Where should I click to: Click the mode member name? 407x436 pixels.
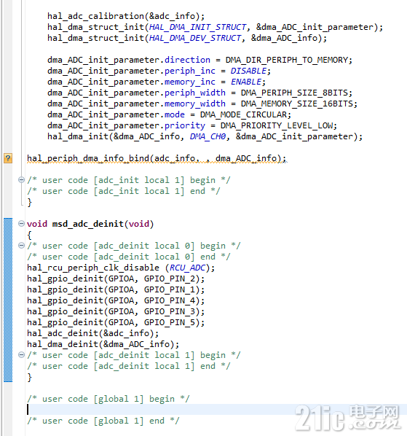tap(174, 114)
